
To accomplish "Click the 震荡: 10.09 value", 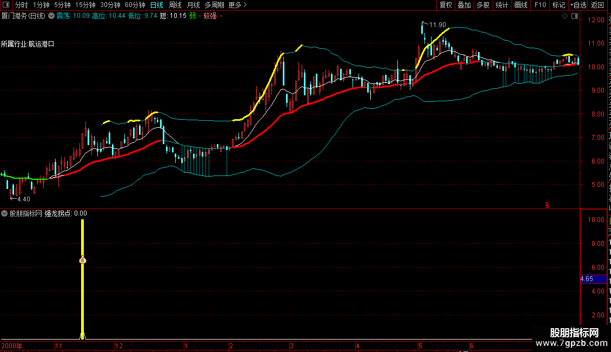I will pyautogui.click(x=73, y=16).
